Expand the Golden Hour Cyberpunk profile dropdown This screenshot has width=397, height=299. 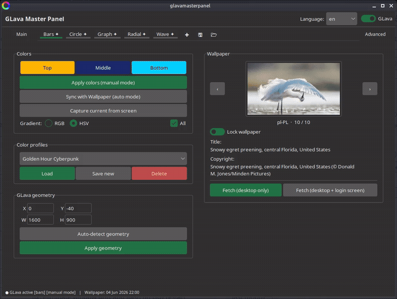(x=103, y=159)
